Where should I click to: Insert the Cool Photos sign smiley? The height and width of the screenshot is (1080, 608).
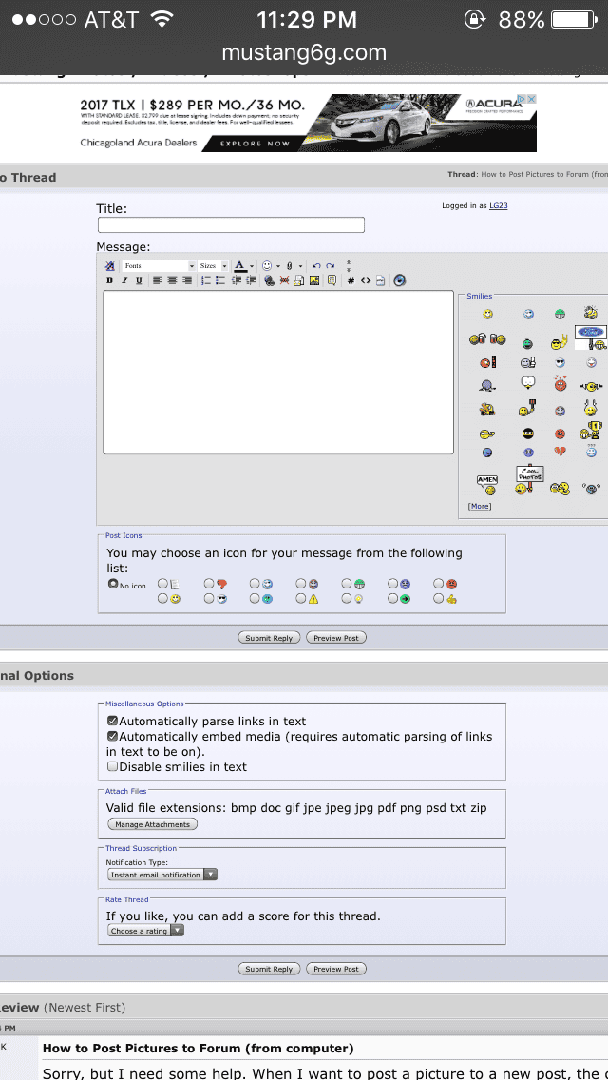(529, 480)
